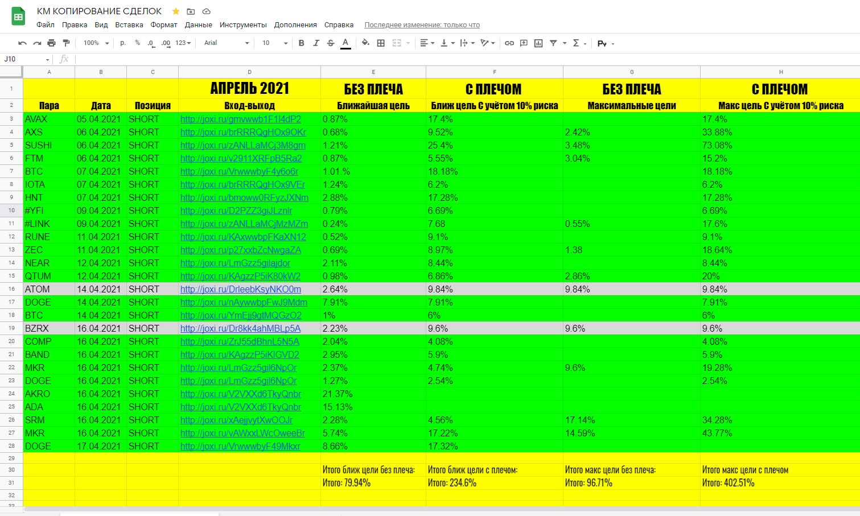Click the Undo icon
This screenshot has height=516, width=860.
22,43
